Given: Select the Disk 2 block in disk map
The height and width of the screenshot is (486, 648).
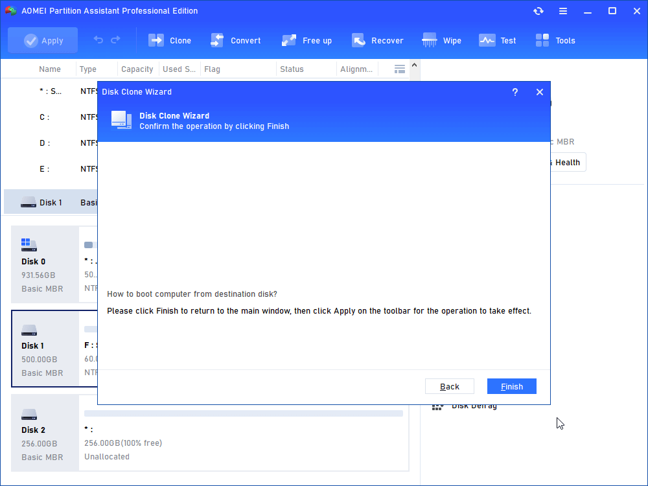Looking at the screenshot, I should click(x=45, y=433).
